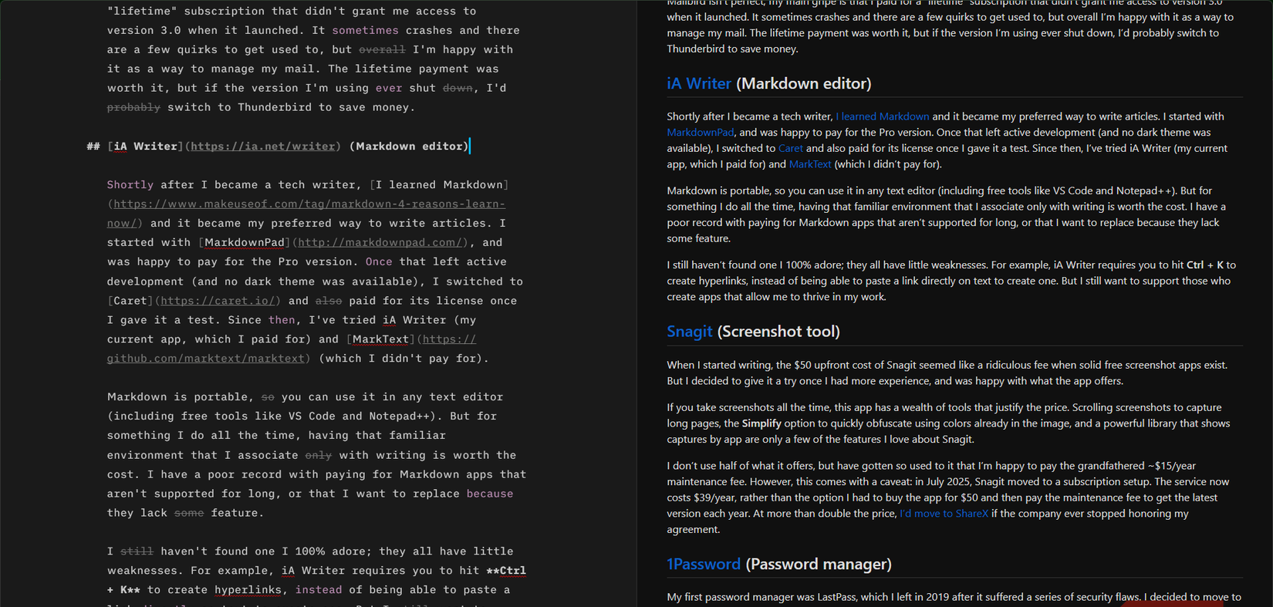Click the struck-through word "also" in the editor

tap(329, 301)
